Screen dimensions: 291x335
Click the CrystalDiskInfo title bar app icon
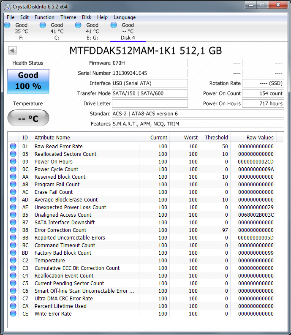pyautogui.click(x=7, y=7)
